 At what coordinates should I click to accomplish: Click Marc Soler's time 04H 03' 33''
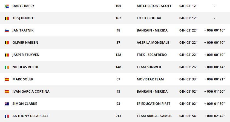(x=188, y=79)
